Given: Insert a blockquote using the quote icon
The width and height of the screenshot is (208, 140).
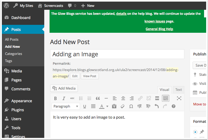Looking at the screenshot, I should point(98,98).
